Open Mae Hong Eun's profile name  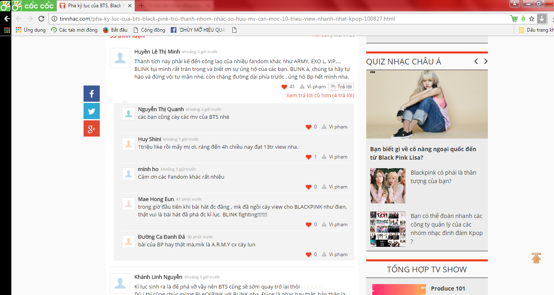(156, 199)
